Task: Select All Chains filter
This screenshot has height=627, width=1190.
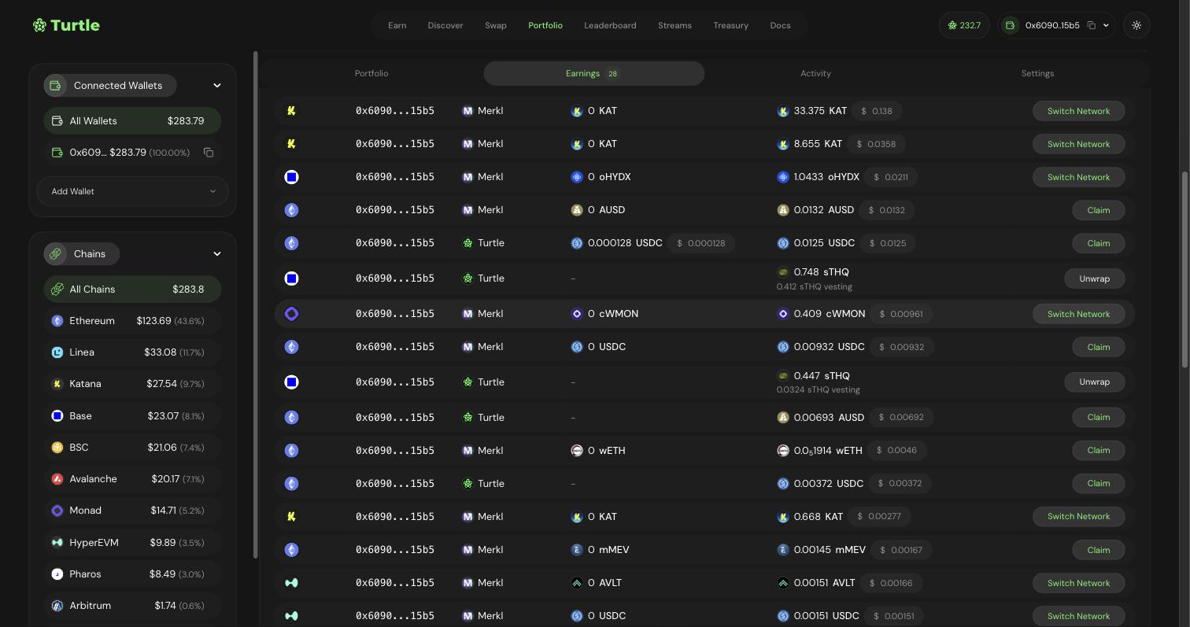Action: click(132, 290)
